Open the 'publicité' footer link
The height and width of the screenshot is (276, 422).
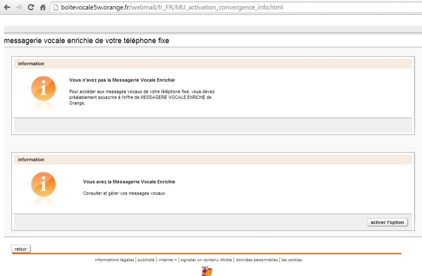coord(146,260)
